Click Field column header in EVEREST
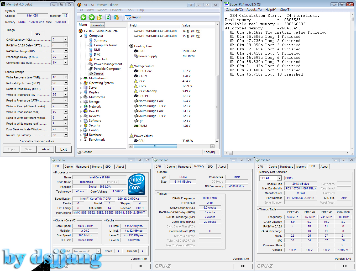 click(x=155, y=25)
